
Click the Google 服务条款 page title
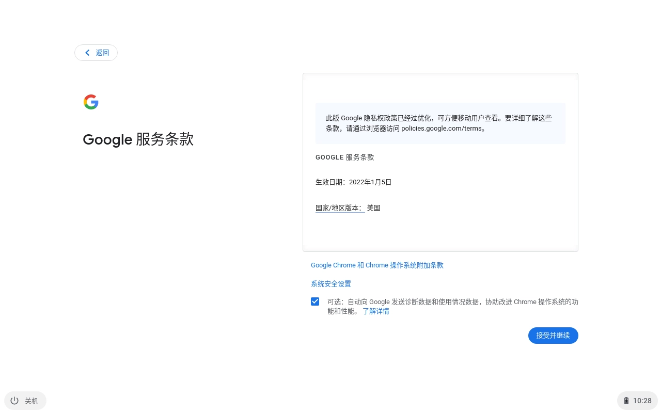138,139
